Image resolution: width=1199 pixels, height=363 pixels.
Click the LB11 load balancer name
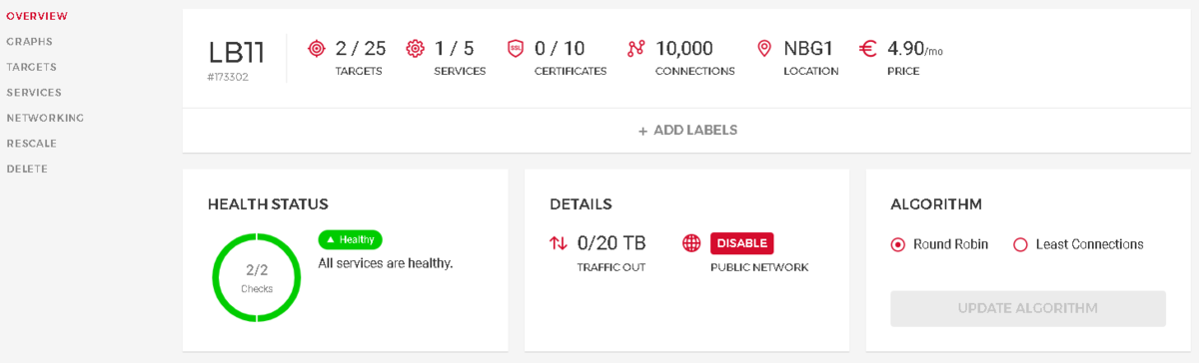[x=237, y=52]
